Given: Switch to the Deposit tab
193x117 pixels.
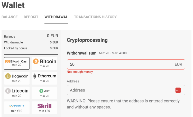Looking at the screenshot, I should (31, 17).
